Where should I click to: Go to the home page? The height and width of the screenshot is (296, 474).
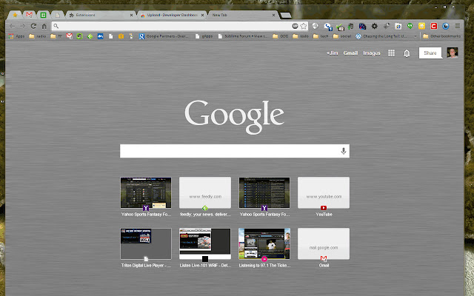[44, 26]
